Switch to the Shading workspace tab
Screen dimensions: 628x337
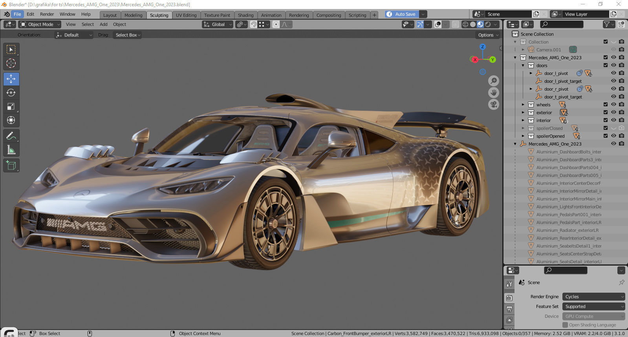[x=245, y=15]
